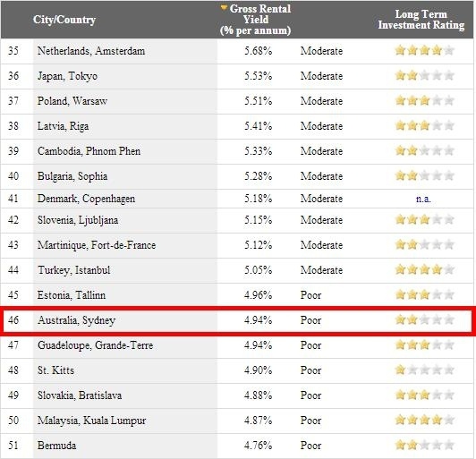Click Cambodia, Phnom Phen entry

[89, 151]
